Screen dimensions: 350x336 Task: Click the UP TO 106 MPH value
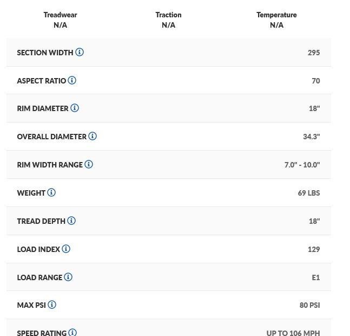293,333
